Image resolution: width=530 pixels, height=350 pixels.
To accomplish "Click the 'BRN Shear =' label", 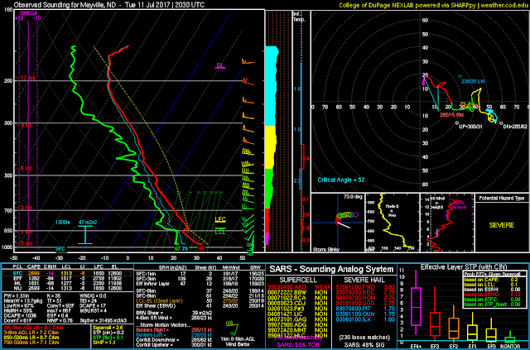I will tap(149, 313).
